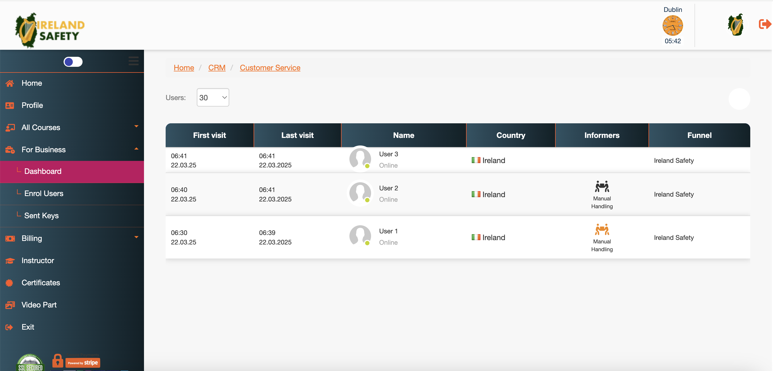773x371 pixels.
Task: Follow the Customer Service breadcrumb link
Action: click(270, 68)
